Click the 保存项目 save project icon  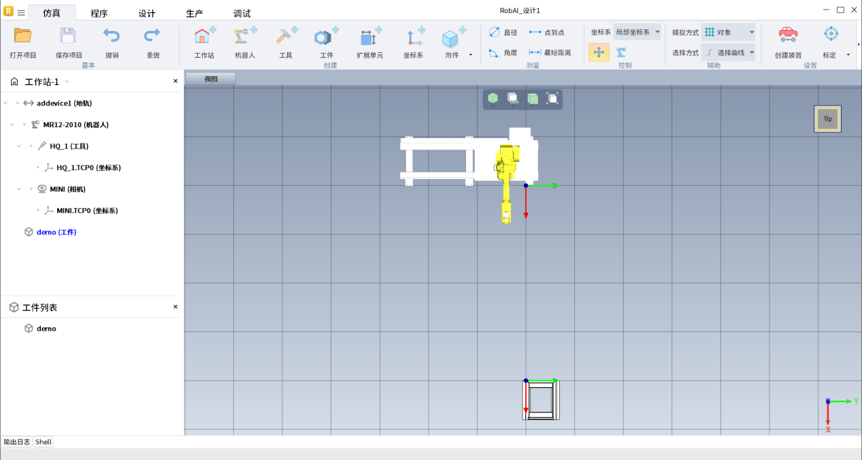point(68,36)
